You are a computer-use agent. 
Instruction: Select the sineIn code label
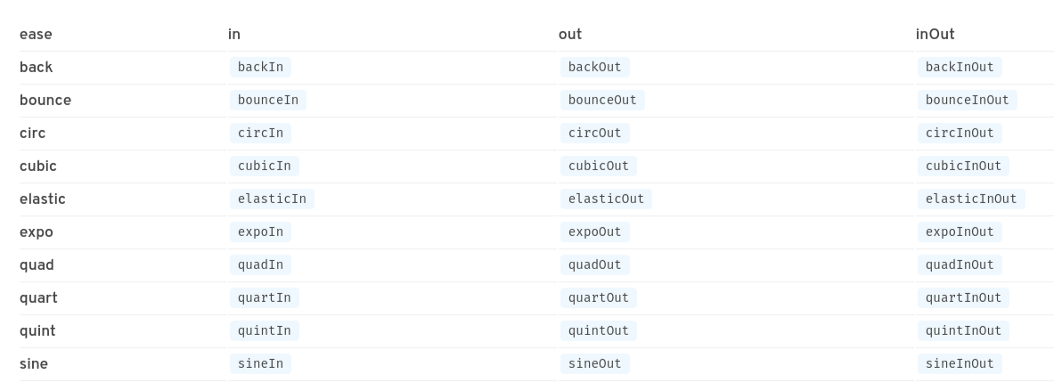[x=260, y=363]
